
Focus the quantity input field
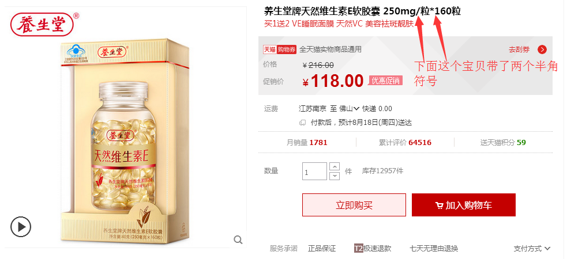(314, 172)
